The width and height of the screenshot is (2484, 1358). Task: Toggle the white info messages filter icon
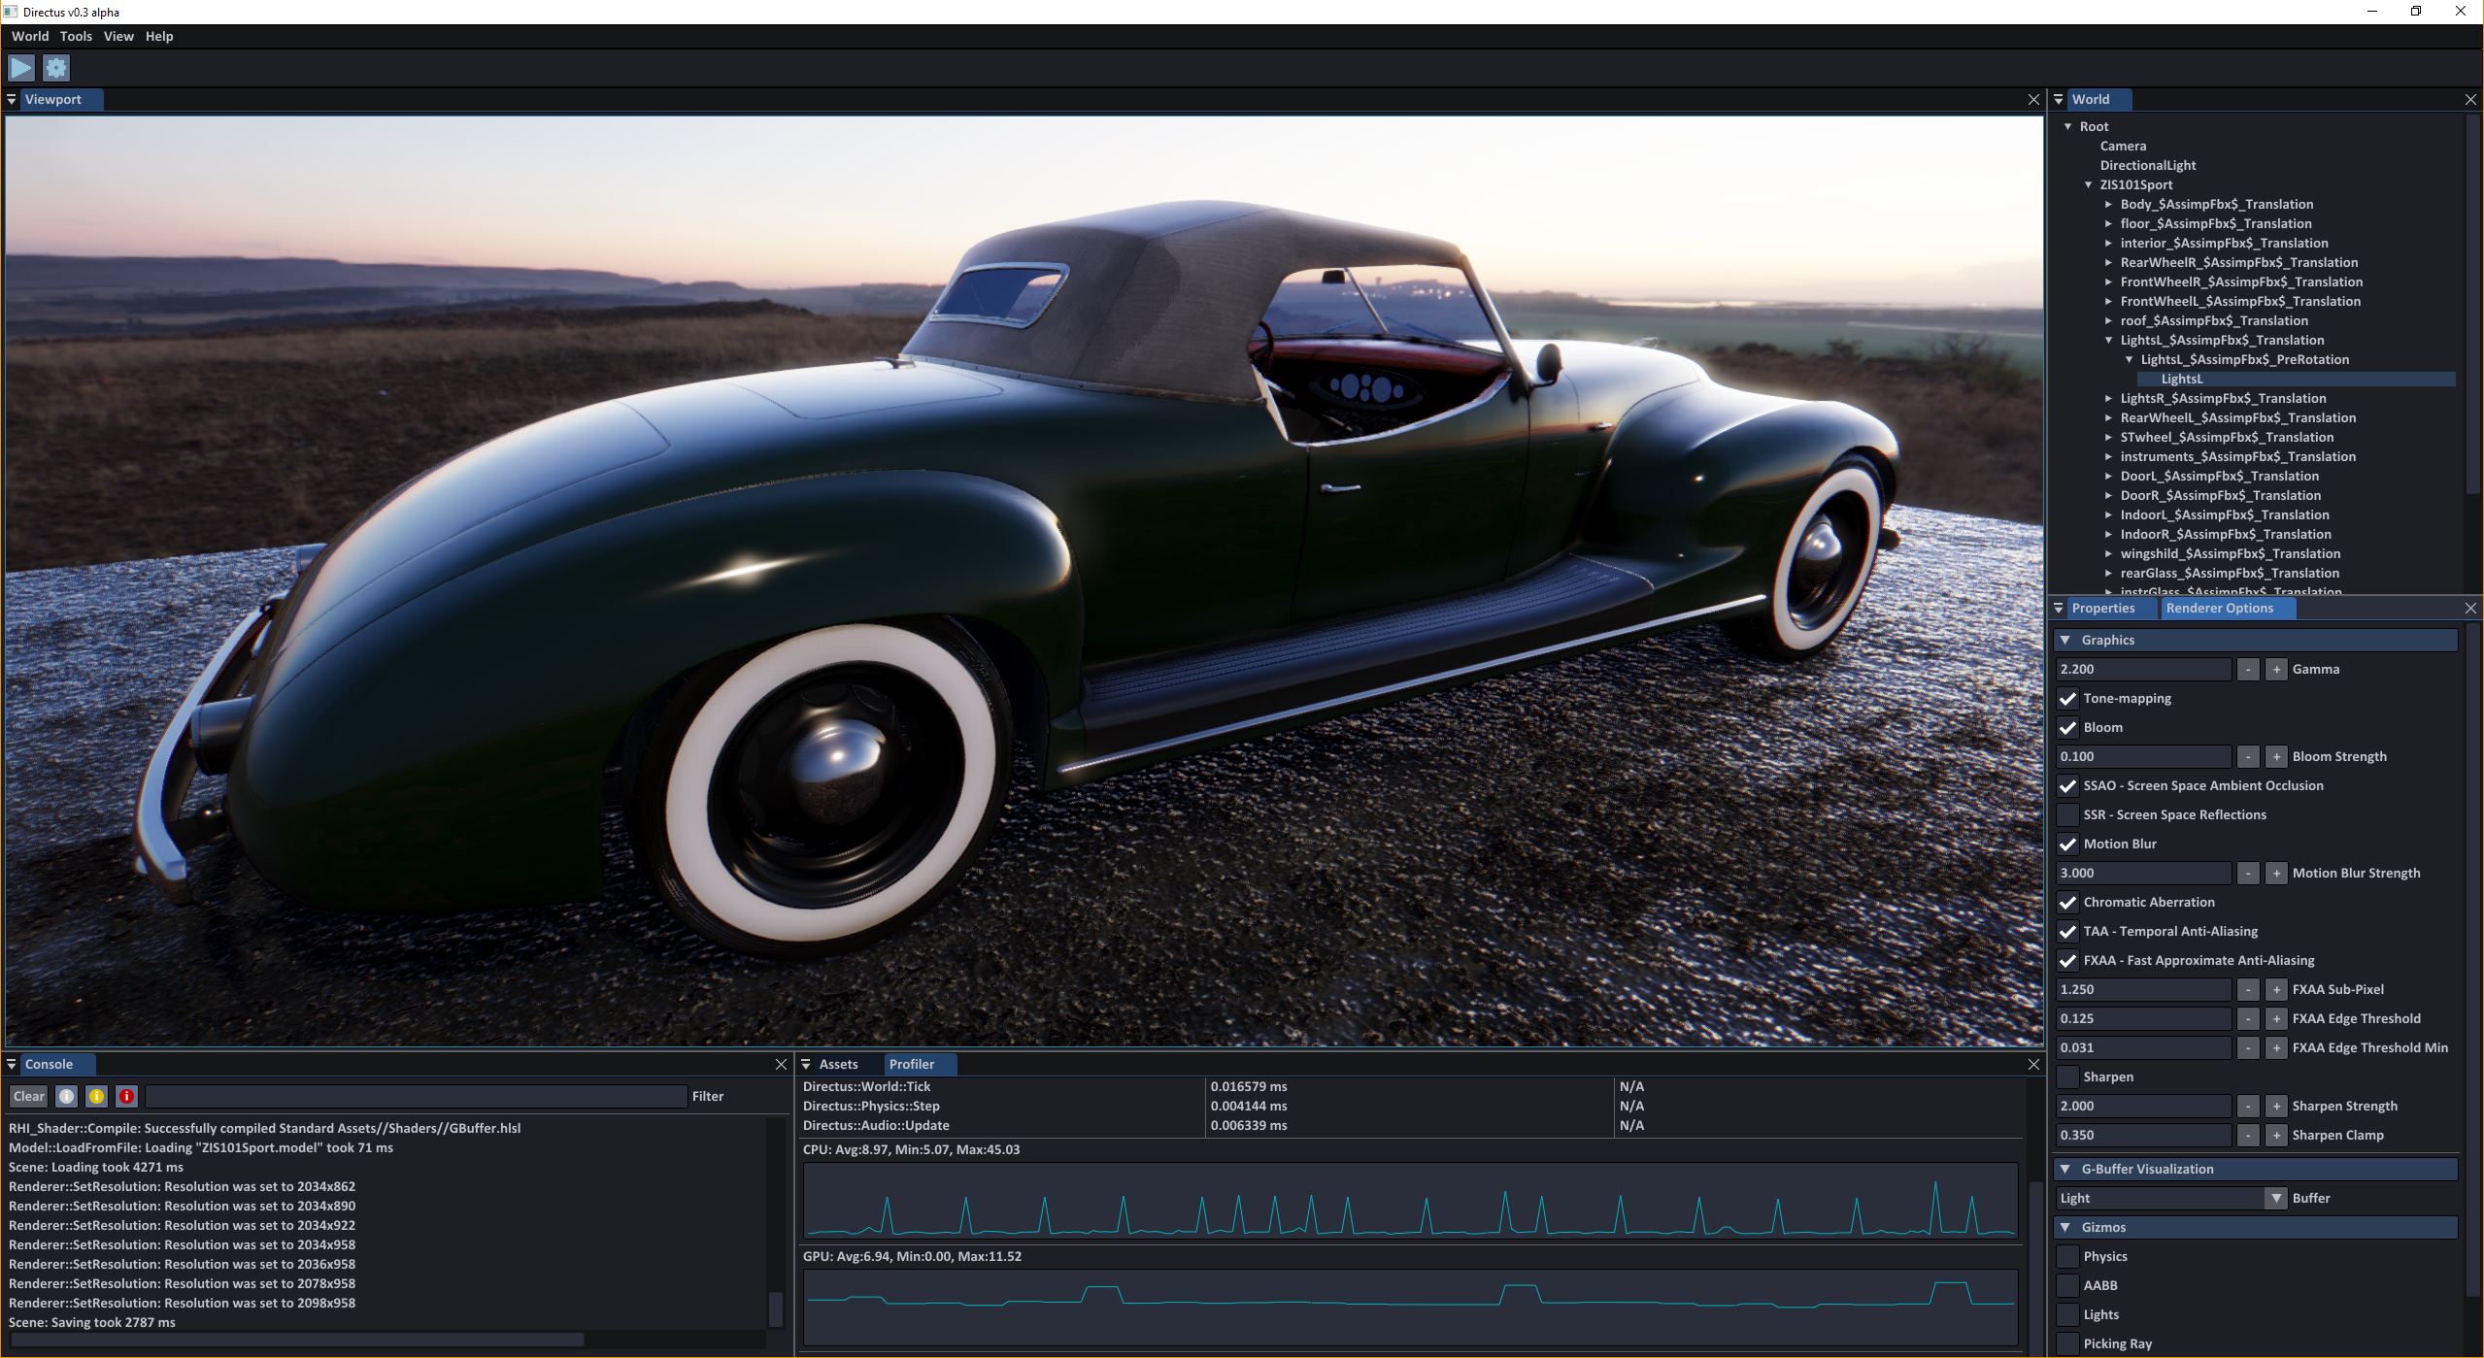click(x=66, y=1096)
